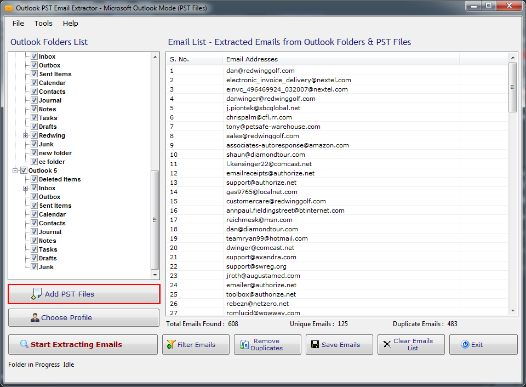
Task: Click the Save Emails button
Action: pyautogui.click(x=339, y=344)
